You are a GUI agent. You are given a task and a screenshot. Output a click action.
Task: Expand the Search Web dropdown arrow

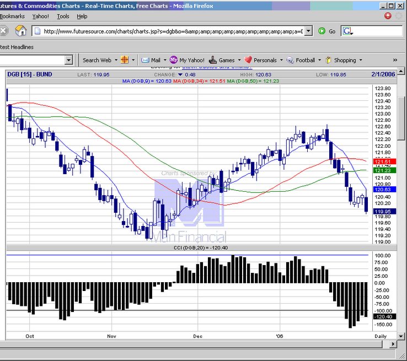pos(116,60)
